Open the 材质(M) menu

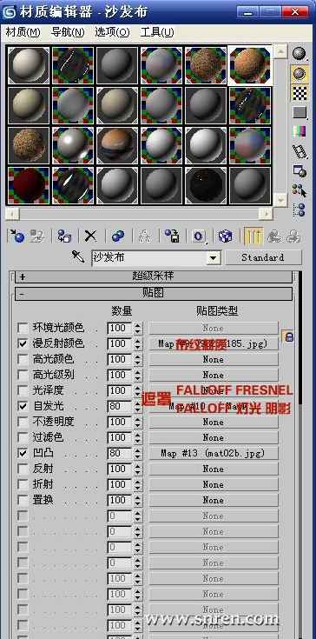click(23, 32)
